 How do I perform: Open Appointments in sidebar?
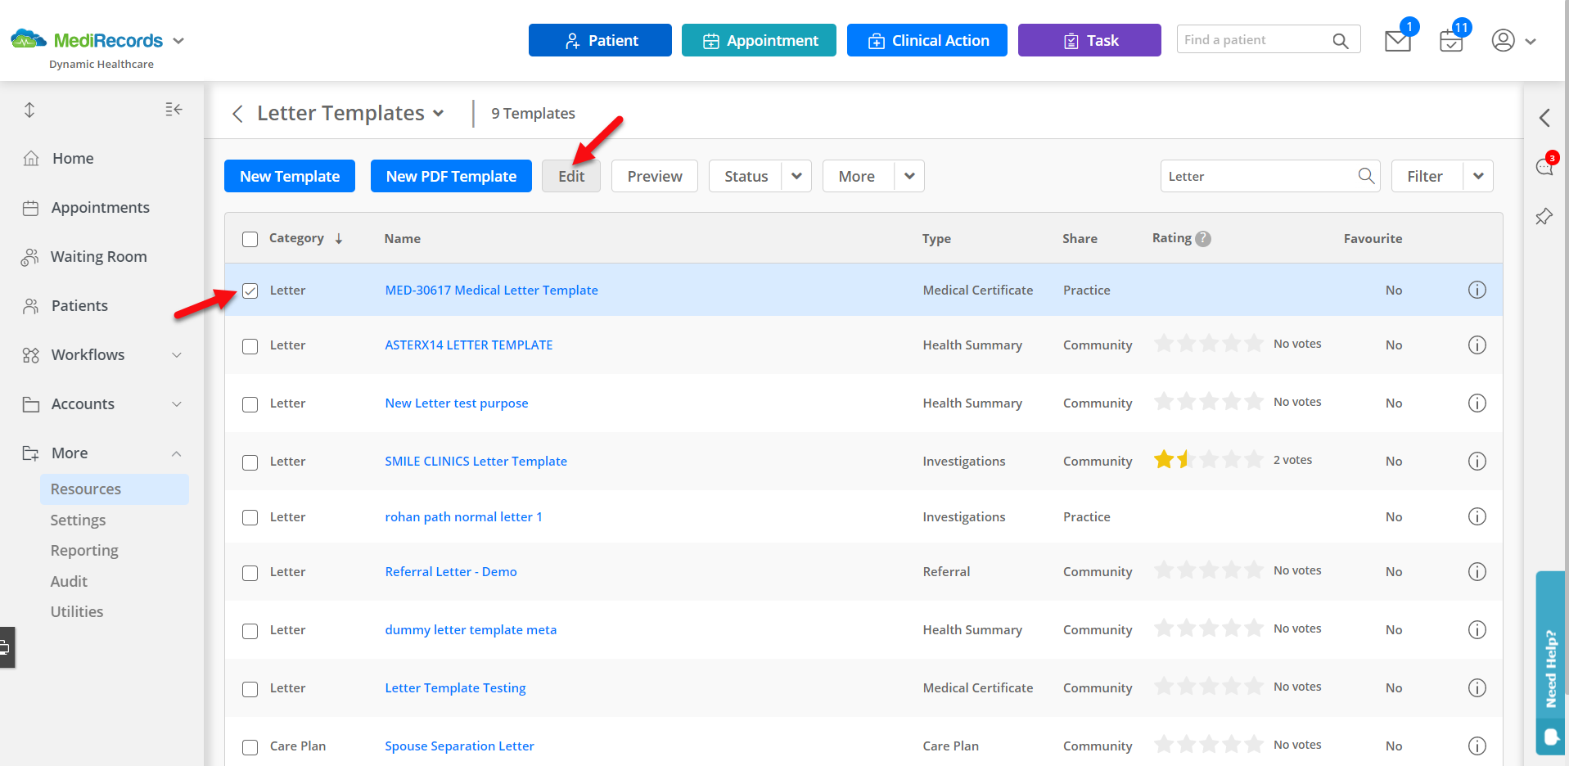[x=100, y=208]
